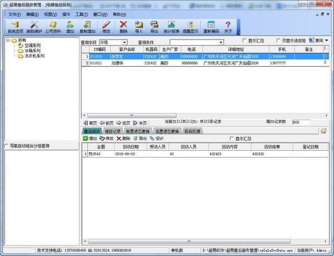334x256 pixels.
Task: Click 导出 in the lower toolbar
Action: (x=140, y=138)
